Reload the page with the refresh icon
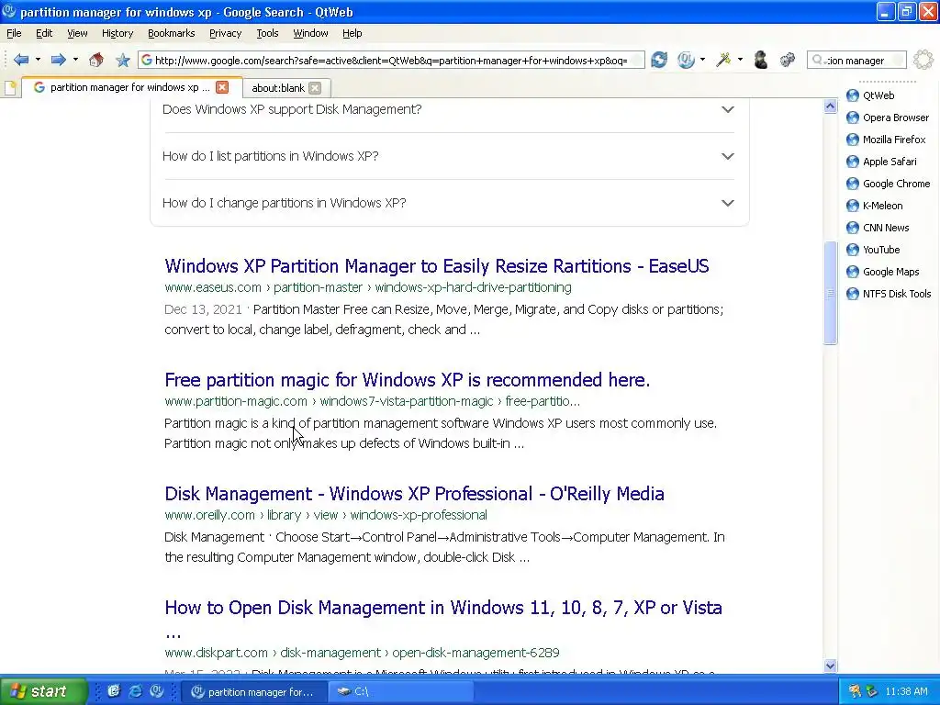The image size is (940, 705). tap(659, 60)
